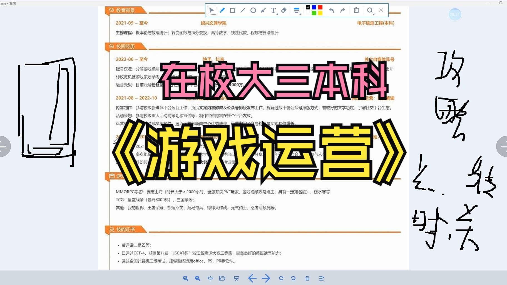Minimize the image viewer window
The image size is (507, 285).
coord(488,3)
